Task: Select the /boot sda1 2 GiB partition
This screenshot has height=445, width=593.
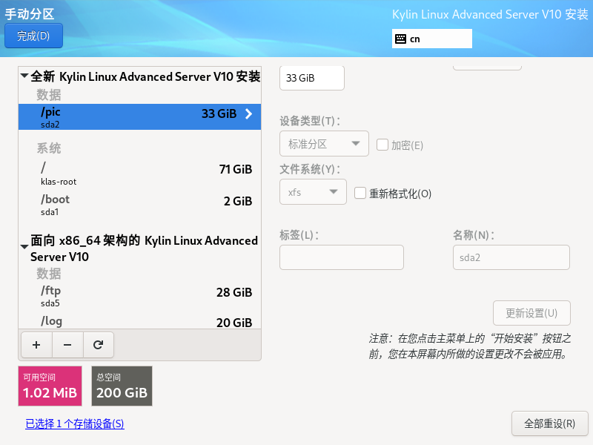Action: tap(139, 205)
